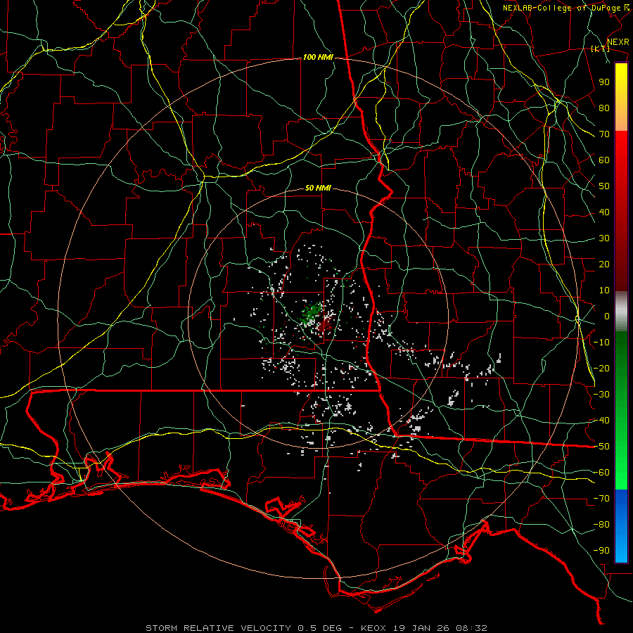The image size is (633, 633).
Task: Click the -70 value on the velocity scale
Action: click(601, 499)
